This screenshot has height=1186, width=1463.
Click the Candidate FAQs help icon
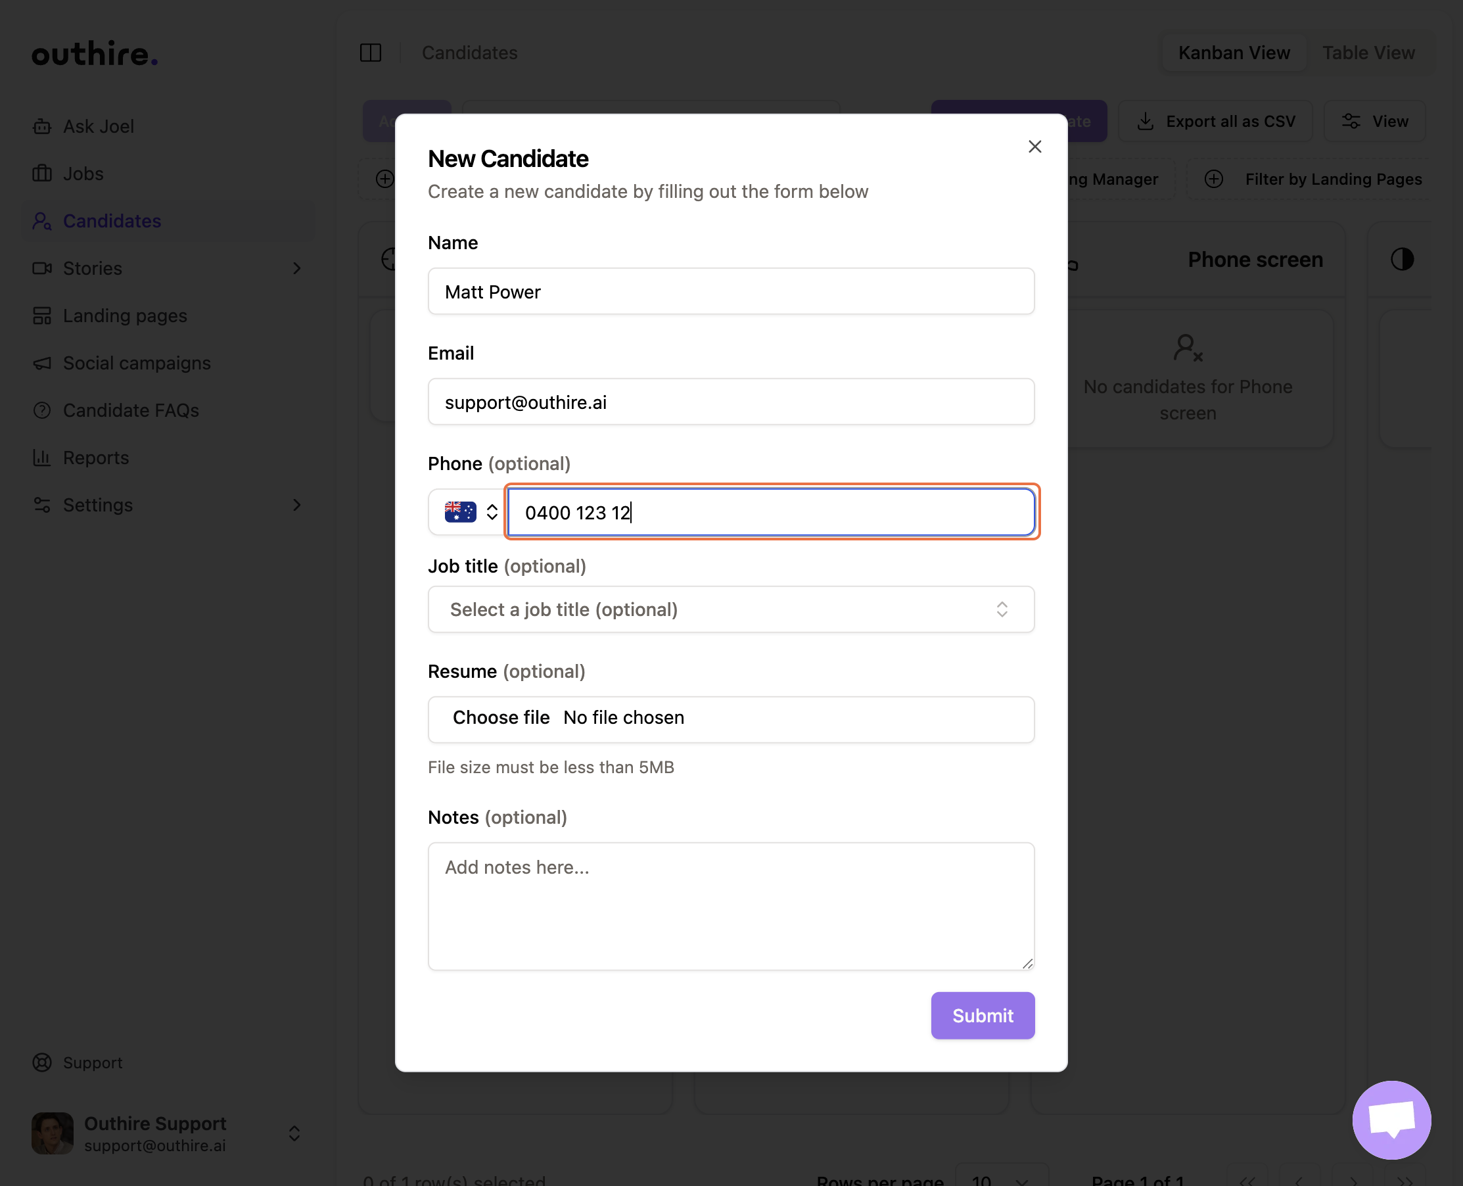point(41,411)
